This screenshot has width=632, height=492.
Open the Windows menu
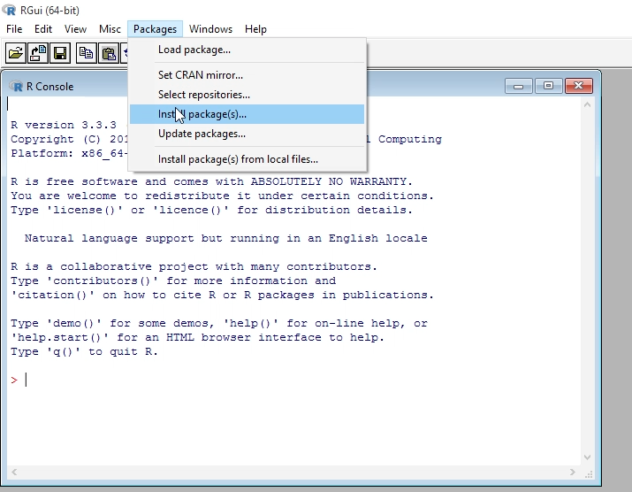point(210,29)
